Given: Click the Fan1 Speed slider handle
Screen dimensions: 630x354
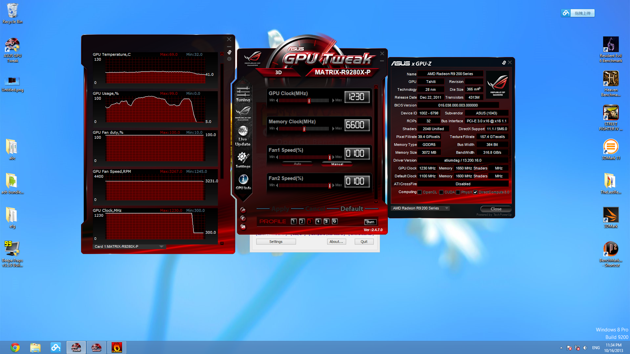Looking at the screenshot, I should click(x=329, y=157).
